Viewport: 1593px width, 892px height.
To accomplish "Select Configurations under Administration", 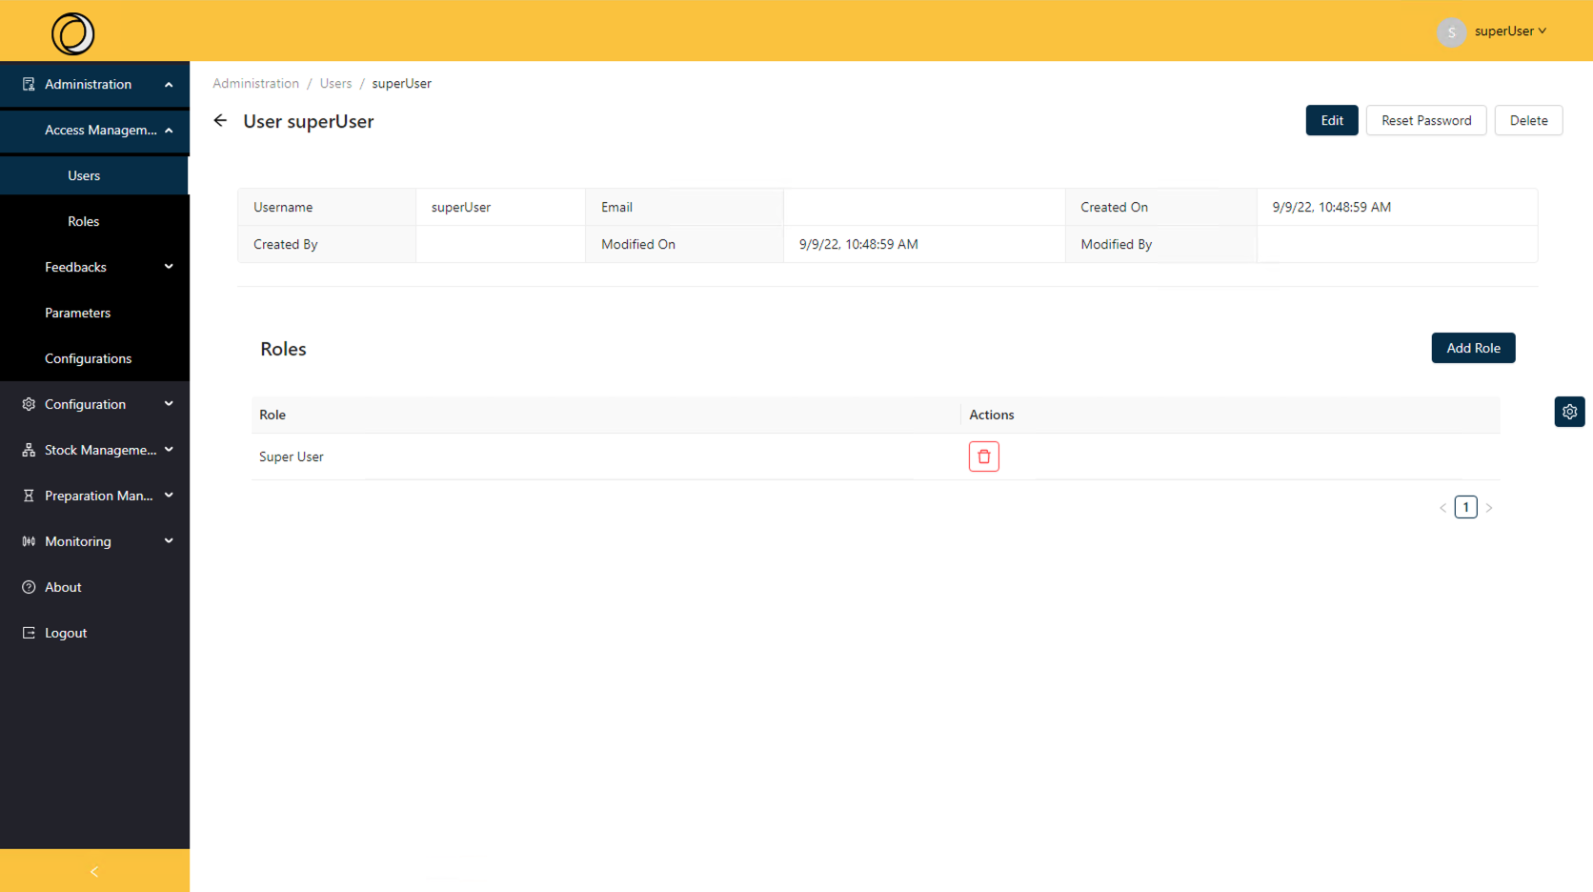I will pyautogui.click(x=89, y=358).
